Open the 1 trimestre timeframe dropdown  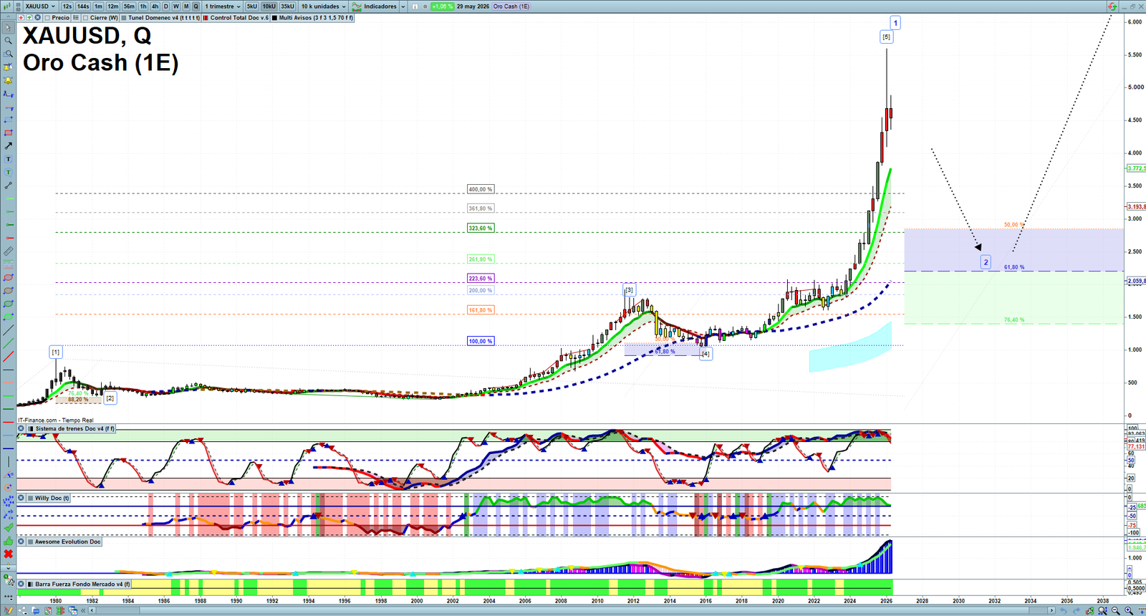[223, 6]
